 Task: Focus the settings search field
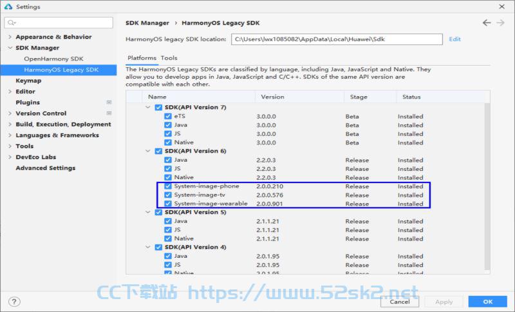click(x=59, y=23)
